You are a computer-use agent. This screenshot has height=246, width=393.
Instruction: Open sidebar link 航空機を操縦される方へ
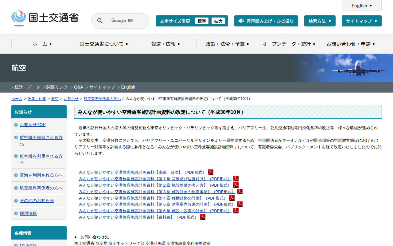click(x=41, y=141)
